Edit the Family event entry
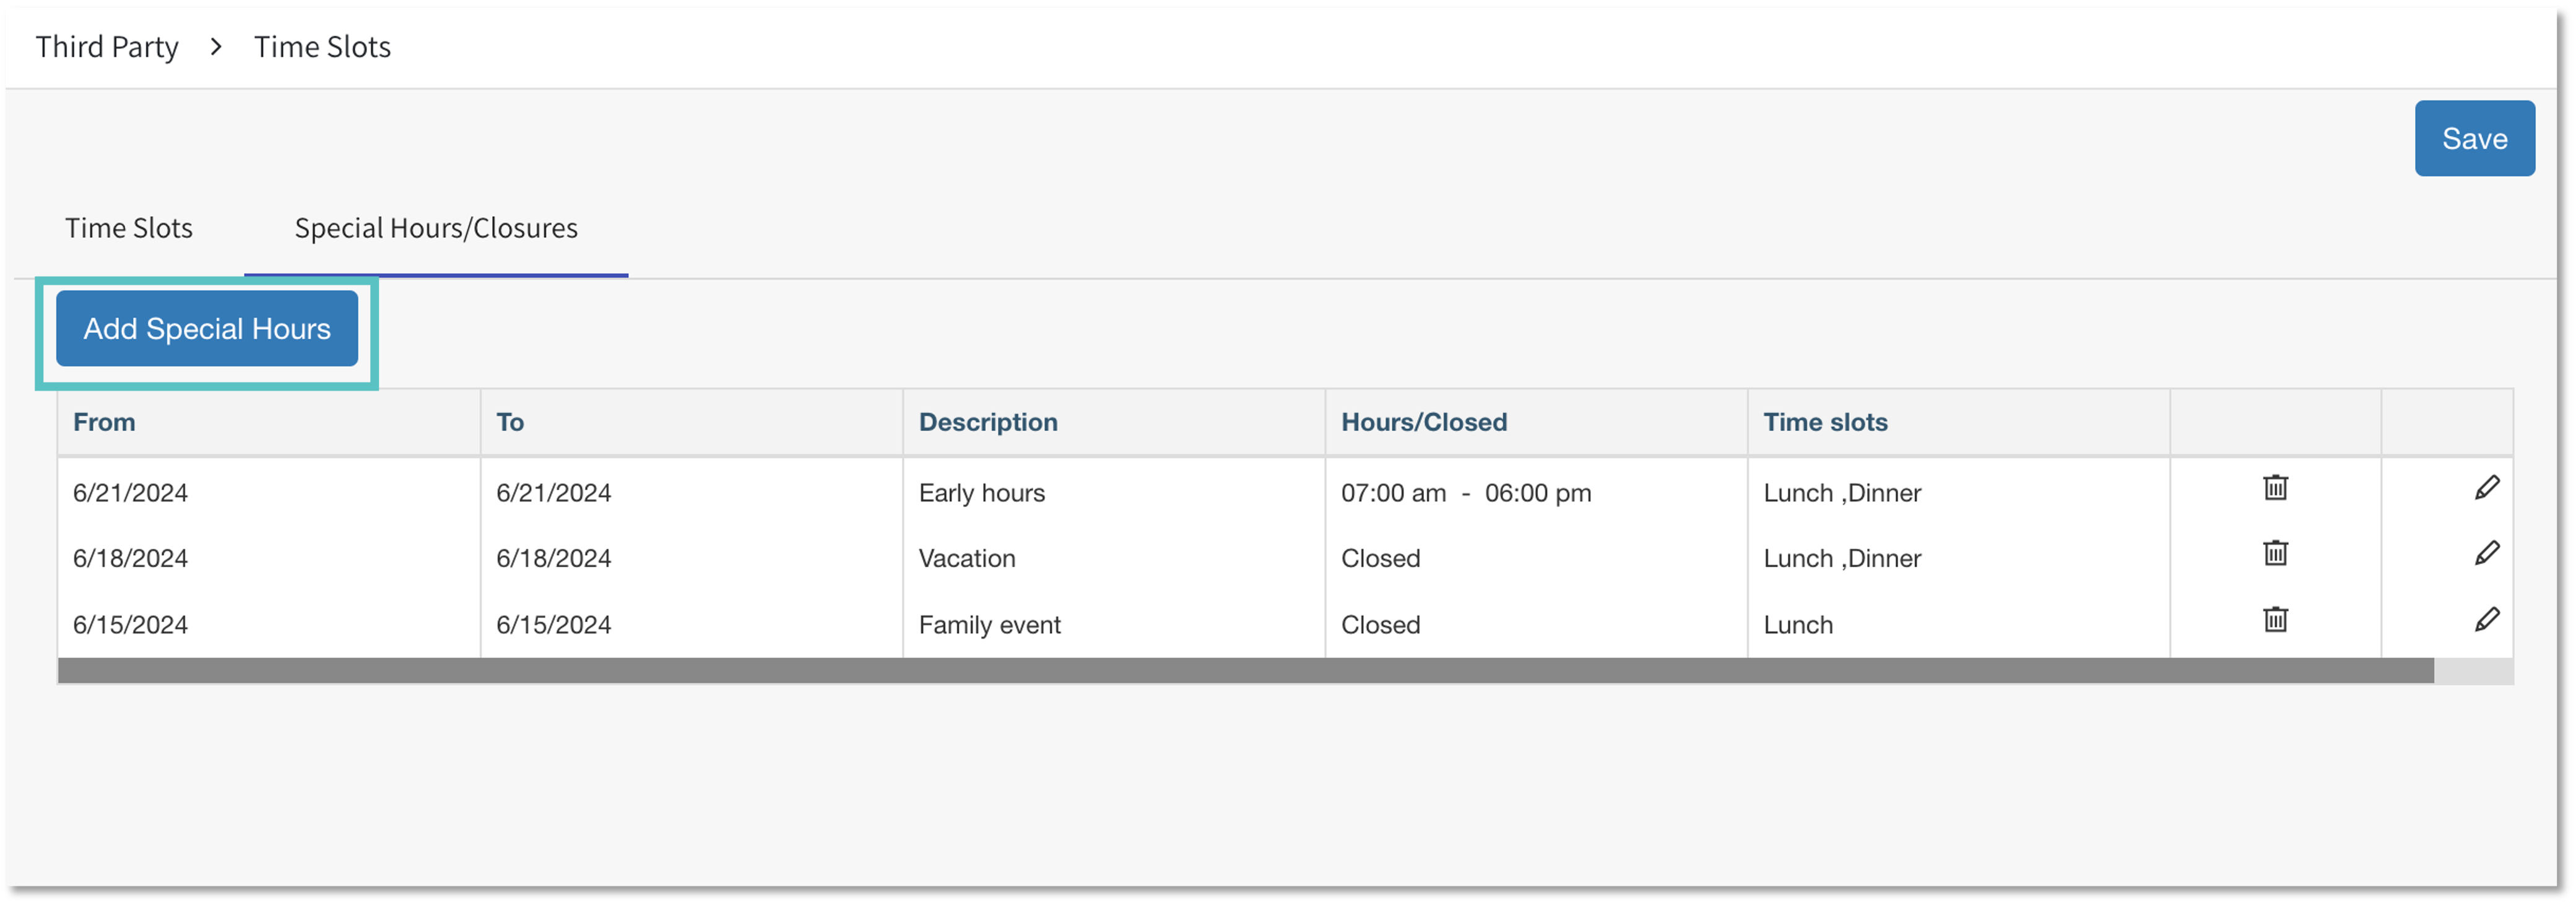The width and height of the screenshot is (2576, 905). coord(2487,620)
